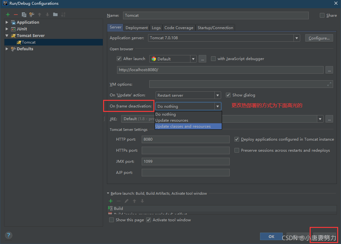341x244 pixels.
Task: Expand the Defaults tree node
Action: pos(7,49)
